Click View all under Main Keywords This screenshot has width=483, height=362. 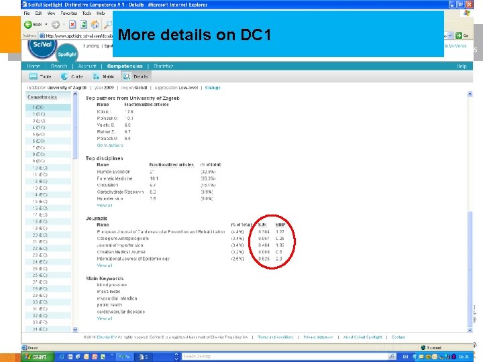click(x=105, y=318)
